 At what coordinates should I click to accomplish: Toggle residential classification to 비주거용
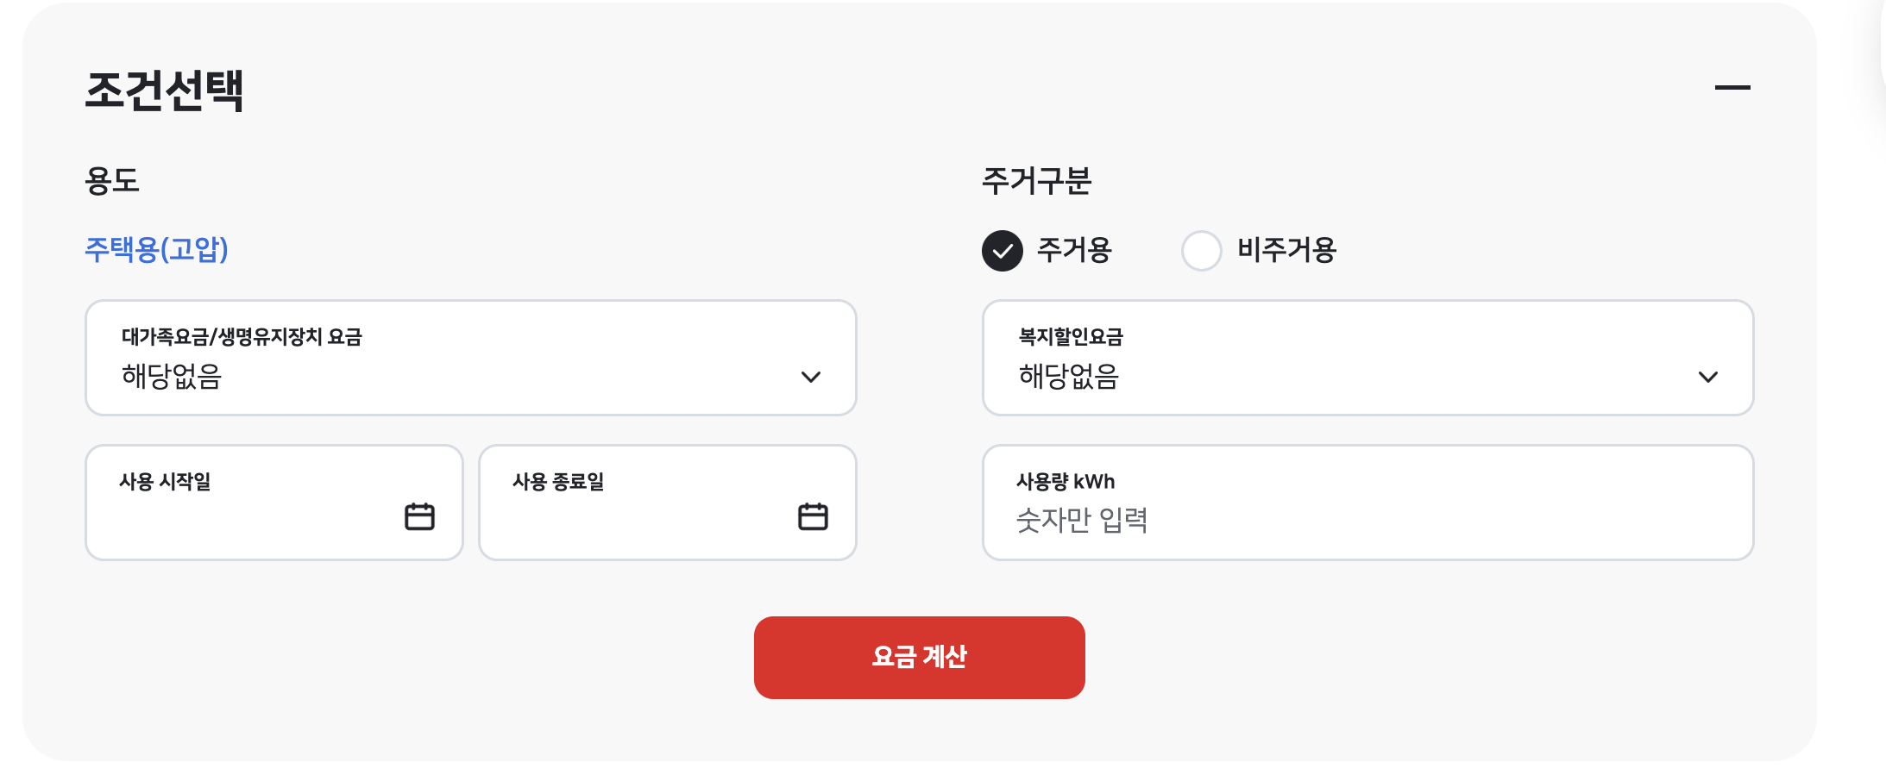1202,251
